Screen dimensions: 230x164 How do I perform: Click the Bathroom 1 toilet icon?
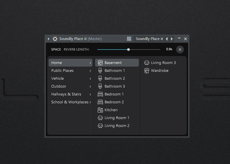tap(100, 71)
